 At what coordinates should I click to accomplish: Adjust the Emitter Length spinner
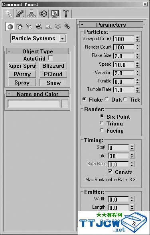(x=132, y=208)
